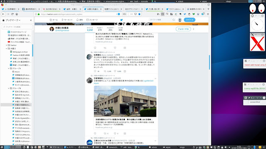Reply to the tweet about water supply privatization
Screen dimensions: 266x149
[x=95, y=71]
